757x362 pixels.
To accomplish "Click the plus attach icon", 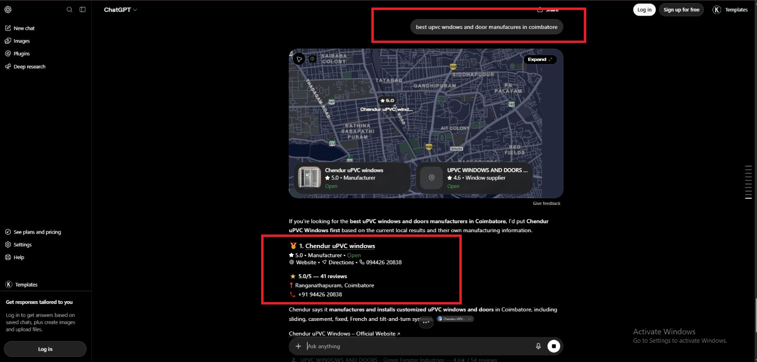I will tap(298, 346).
